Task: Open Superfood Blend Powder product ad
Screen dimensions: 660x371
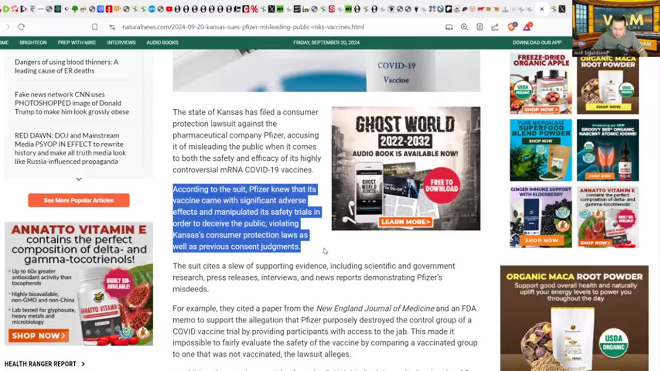Action: (x=541, y=150)
